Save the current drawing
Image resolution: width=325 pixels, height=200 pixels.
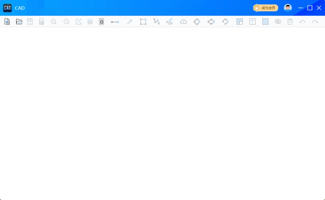coord(30,21)
